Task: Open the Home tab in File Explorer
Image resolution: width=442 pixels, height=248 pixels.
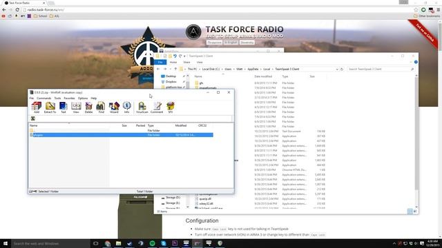Action: pos(173,62)
